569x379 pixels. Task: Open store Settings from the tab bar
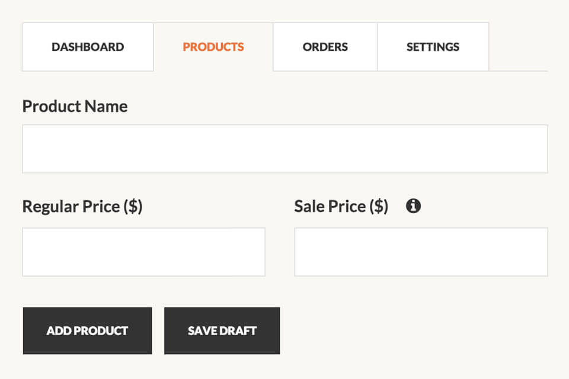[x=433, y=47]
